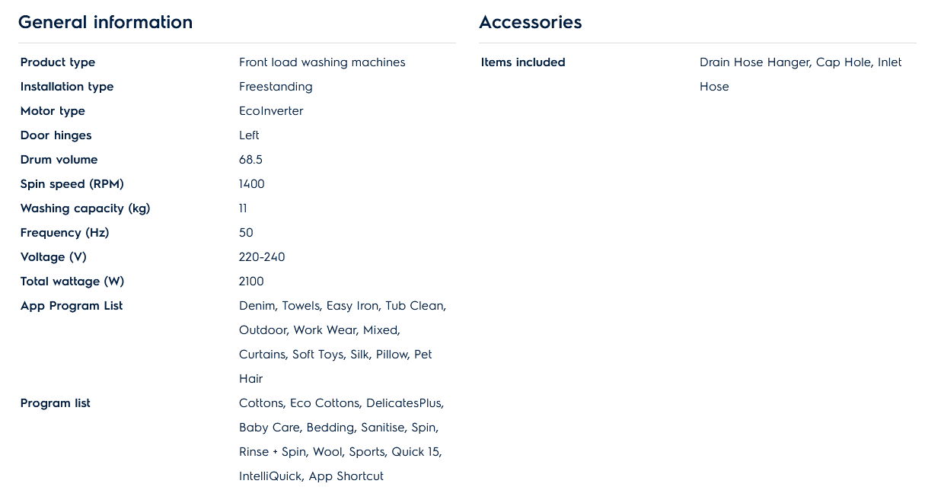This screenshot has height=490, width=925.
Task: Click the 220-240 voltage value
Action: (x=262, y=257)
